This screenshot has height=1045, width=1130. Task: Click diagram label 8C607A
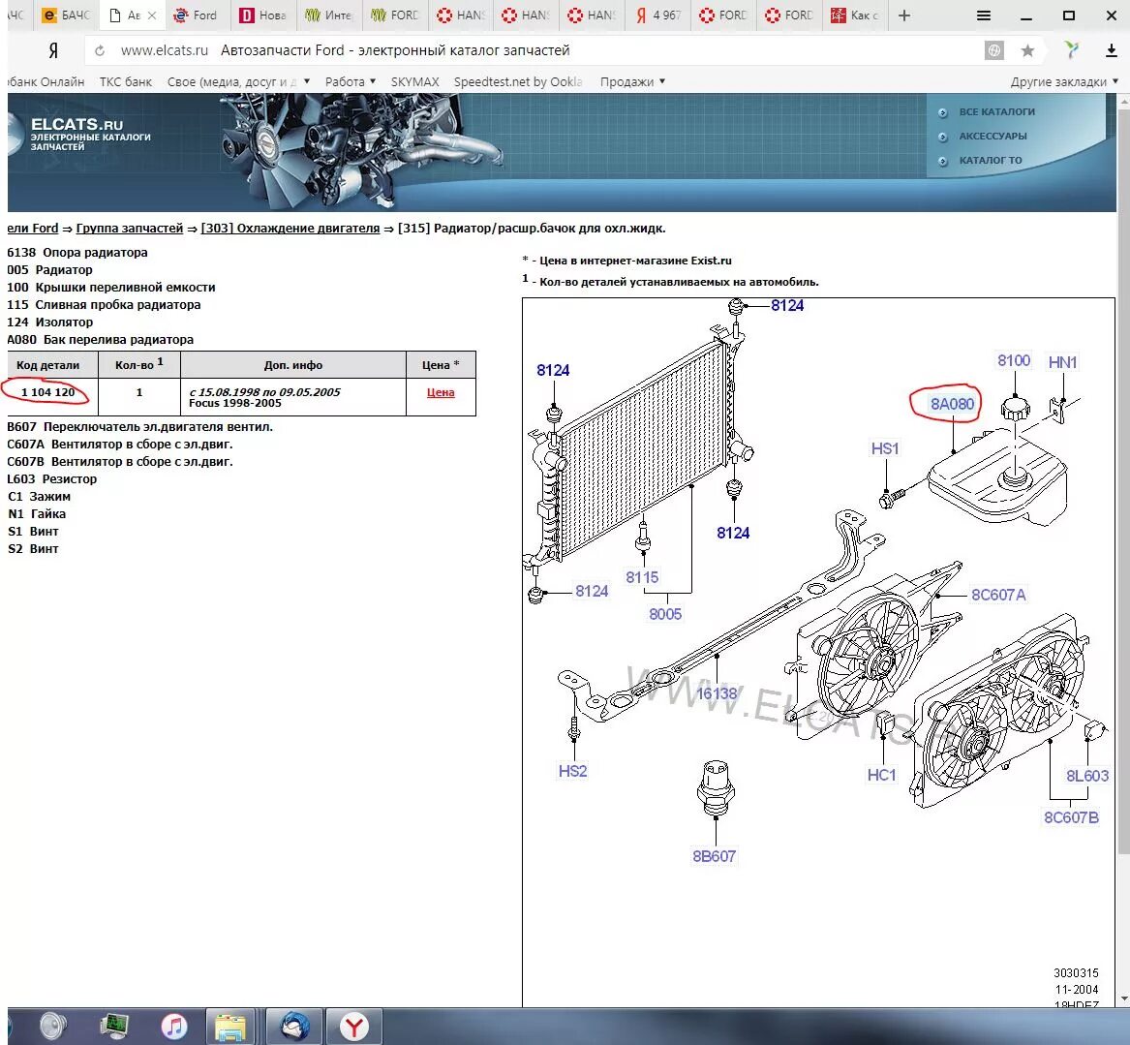[998, 595]
